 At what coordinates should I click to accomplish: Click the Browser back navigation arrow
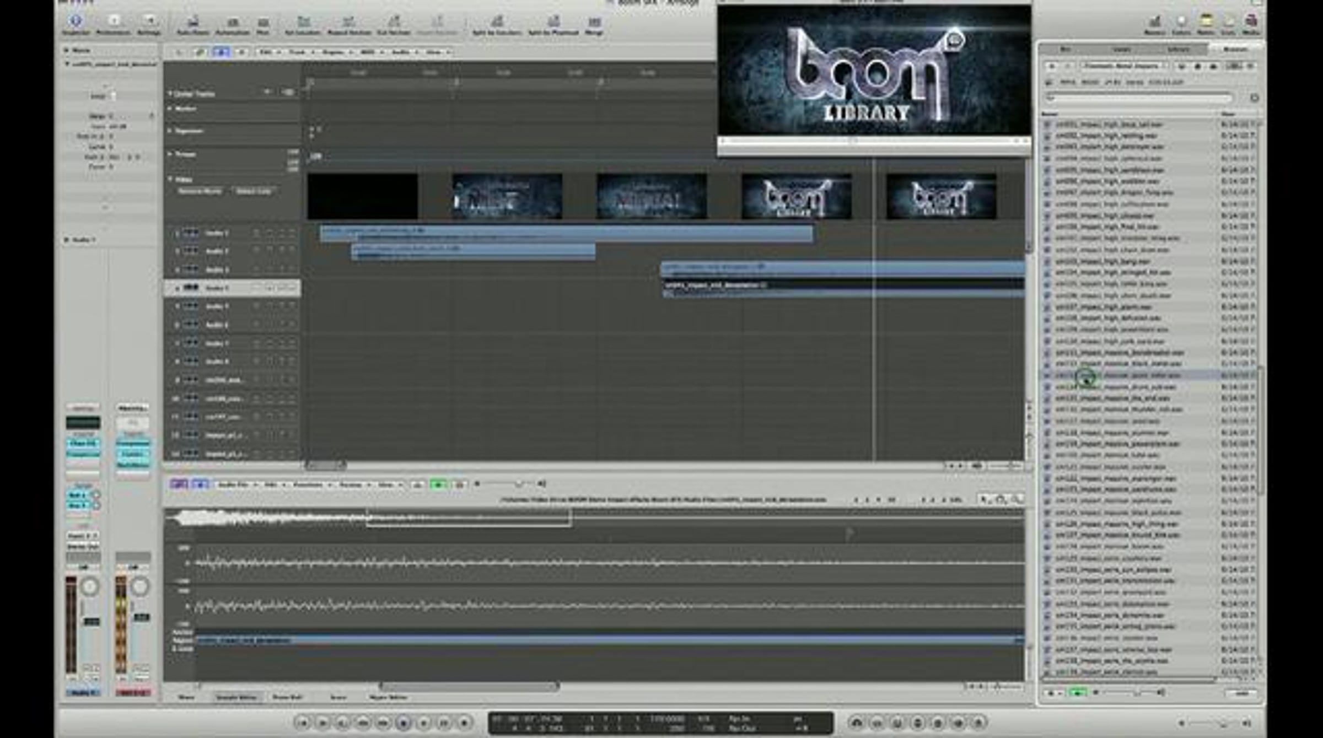tap(1052, 66)
